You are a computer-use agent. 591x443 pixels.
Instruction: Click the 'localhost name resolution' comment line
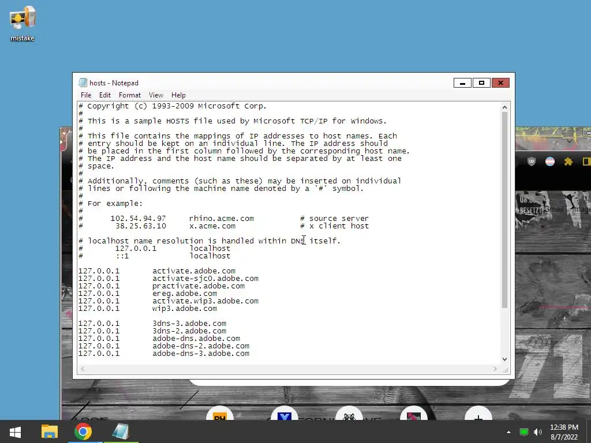coord(210,241)
